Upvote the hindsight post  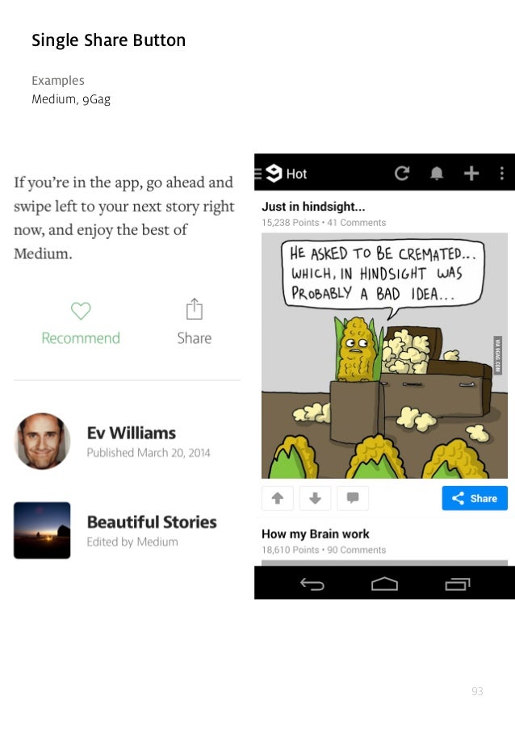point(278,498)
